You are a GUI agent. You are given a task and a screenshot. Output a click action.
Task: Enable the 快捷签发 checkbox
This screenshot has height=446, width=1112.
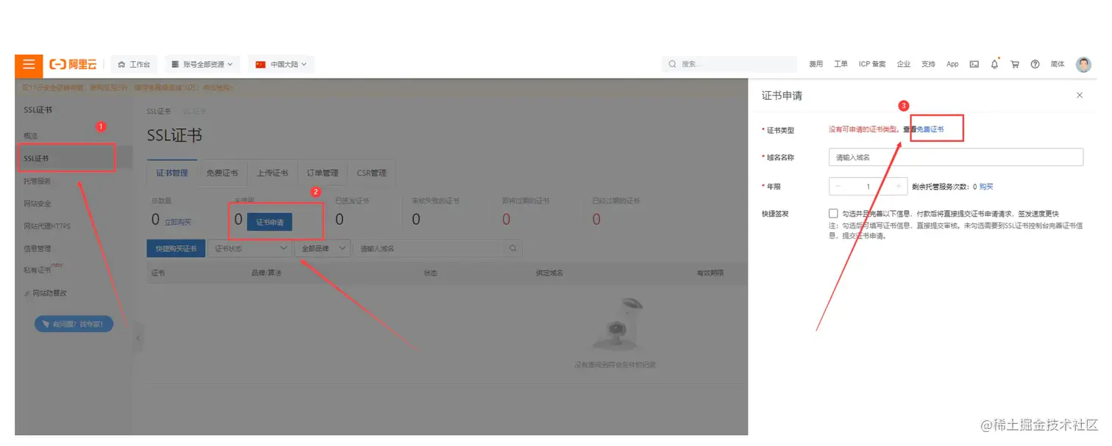click(833, 213)
